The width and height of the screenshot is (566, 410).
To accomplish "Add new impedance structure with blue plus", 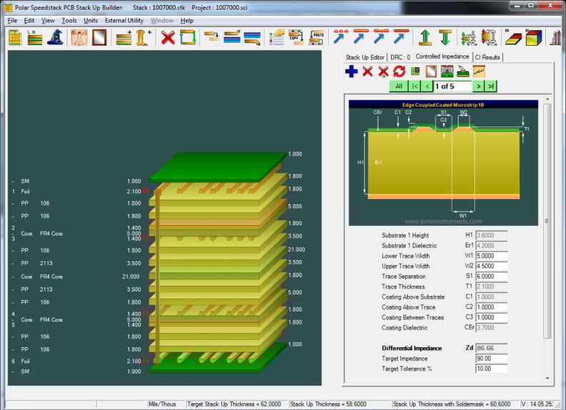I will click(352, 71).
